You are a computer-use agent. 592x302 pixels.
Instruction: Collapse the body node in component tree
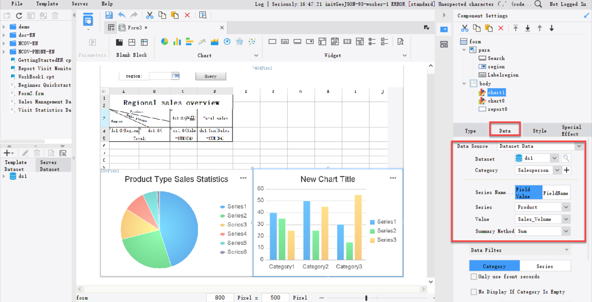[464, 84]
